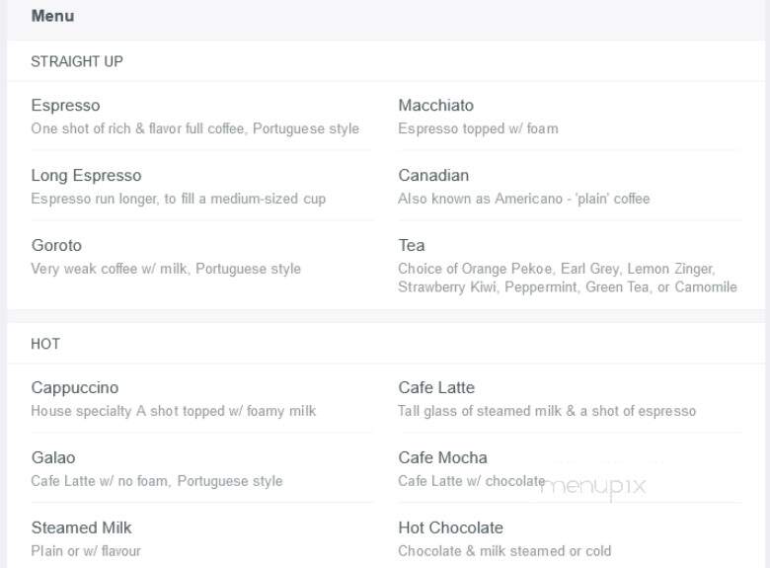The width and height of the screenshot is (770, 568).
Task: Click the Steamed Milk item
Action: 82,527
